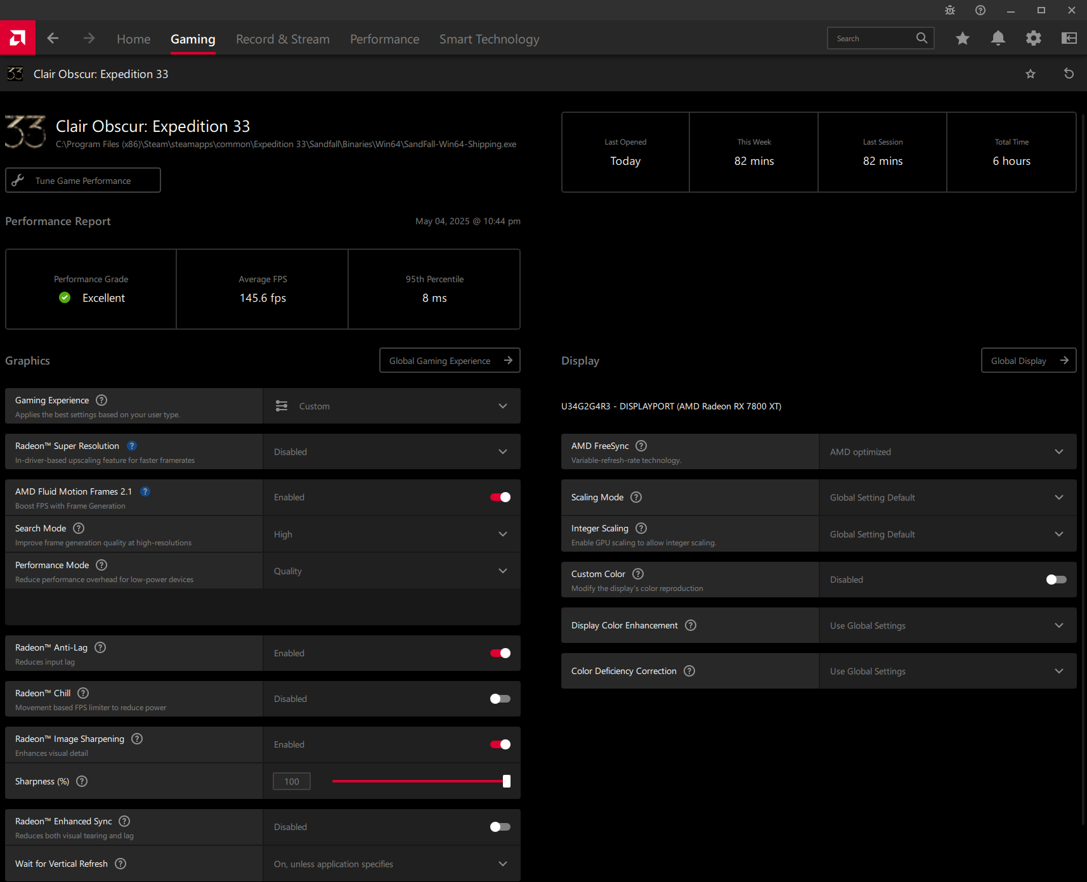Go back with the left arrow

tap(53, 39)
